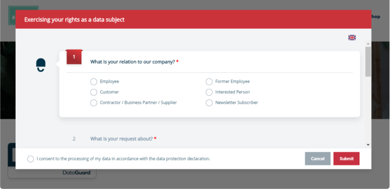Submit the data subject request form
This screenshot has height=189, width=390.
click(x=346, y=159)
